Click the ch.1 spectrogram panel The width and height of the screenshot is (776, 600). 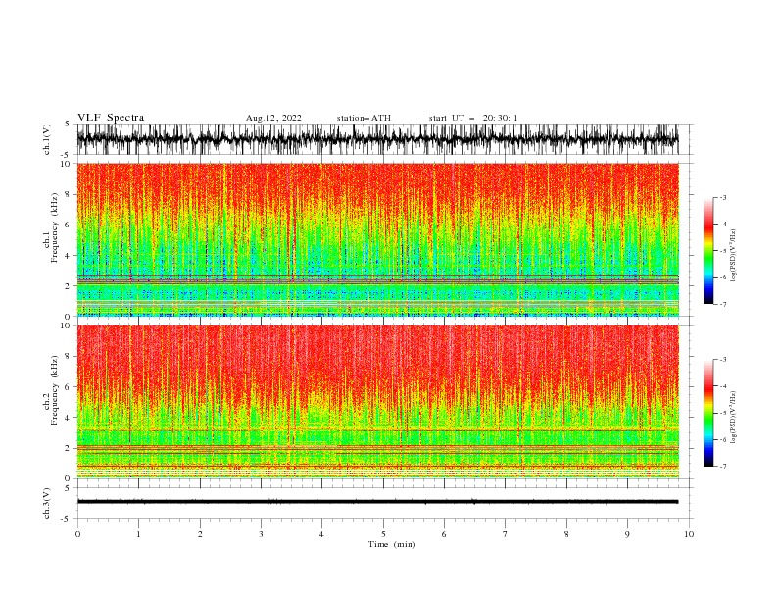click(x=377, y=239)
